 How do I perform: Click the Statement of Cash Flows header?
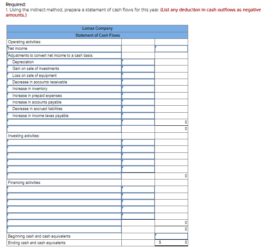tap(97, 35)
